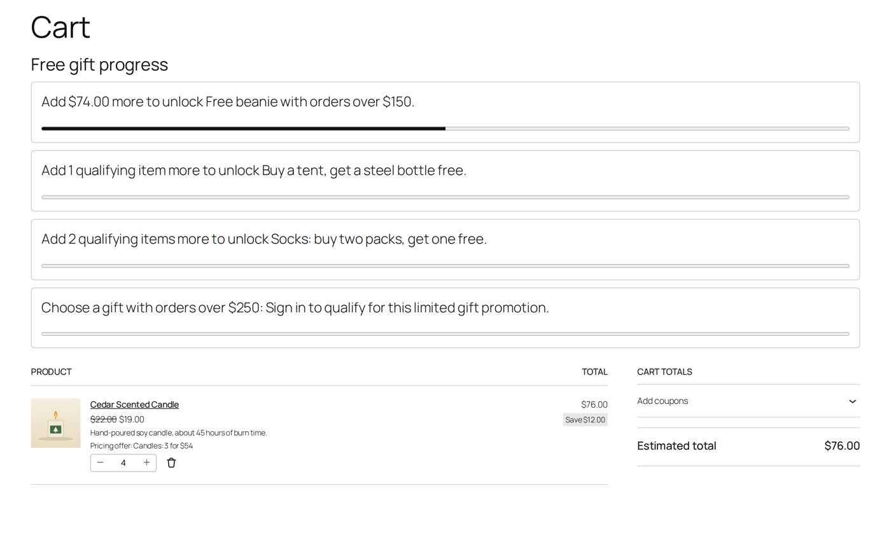
Task: Click the quantity field showing 4
Action: tap(123, 462)
